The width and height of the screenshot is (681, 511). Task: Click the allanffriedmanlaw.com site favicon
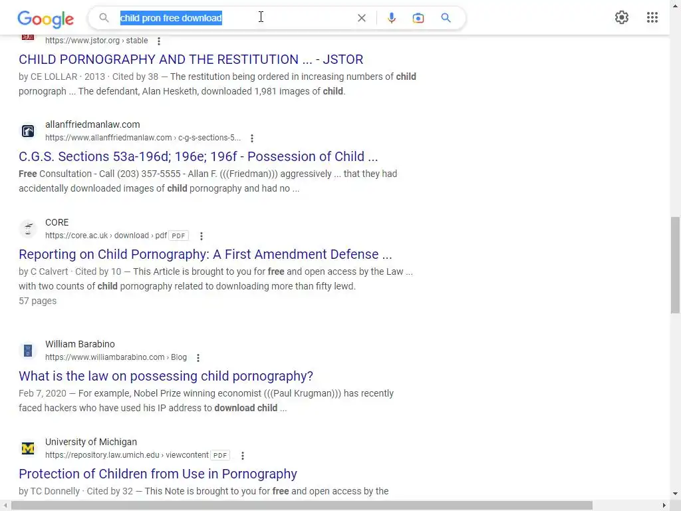coord(28,131)
